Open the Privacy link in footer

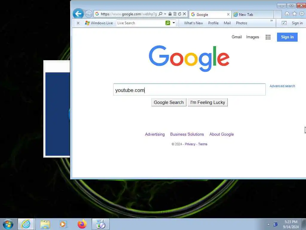pyautogui.click(x=190, y=144)
